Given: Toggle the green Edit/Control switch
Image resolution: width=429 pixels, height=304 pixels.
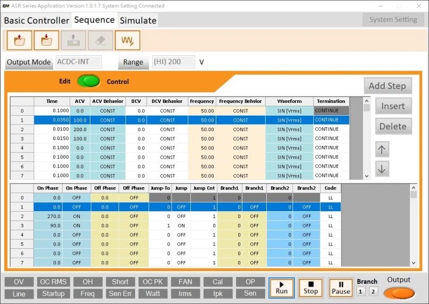Looking at the screenshot, I should pos(88,81).
